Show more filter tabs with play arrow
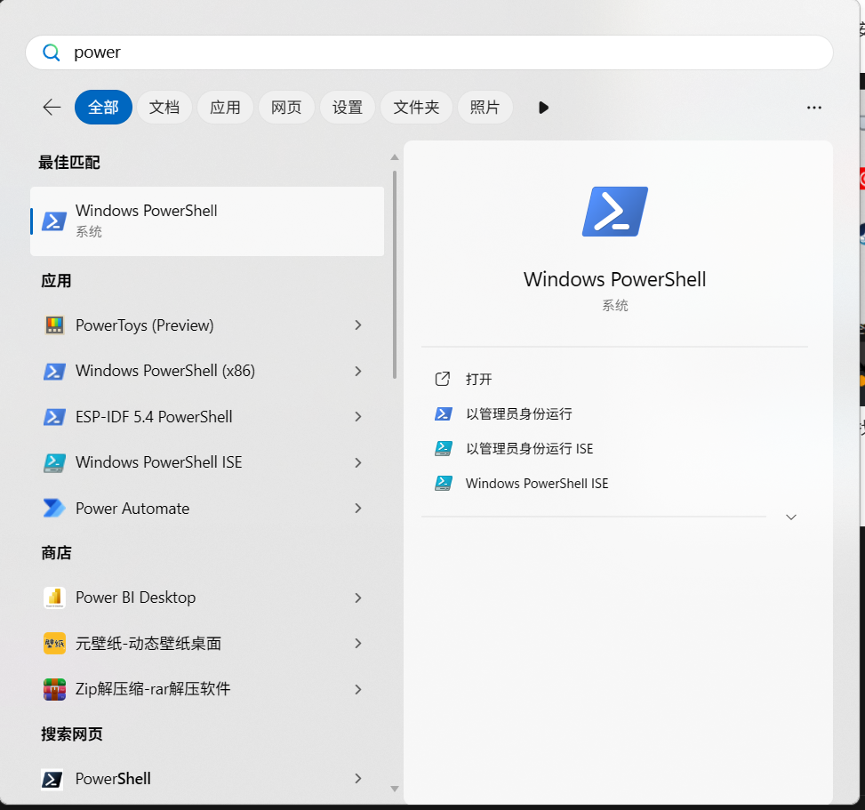The height and width of the screenshot is (810, 865). pyautogui.click(x=543, y=108)
